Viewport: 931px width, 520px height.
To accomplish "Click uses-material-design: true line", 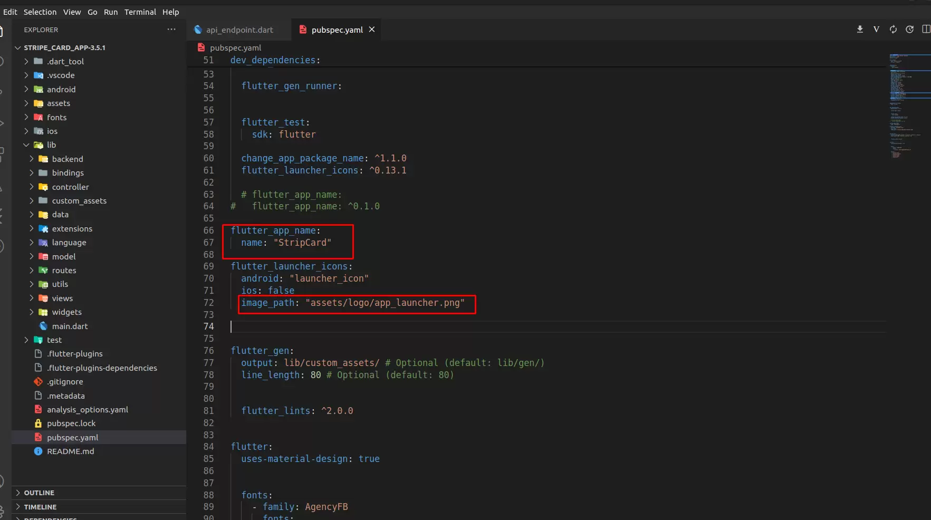I will pyautogui.click(x=310, y=459).
